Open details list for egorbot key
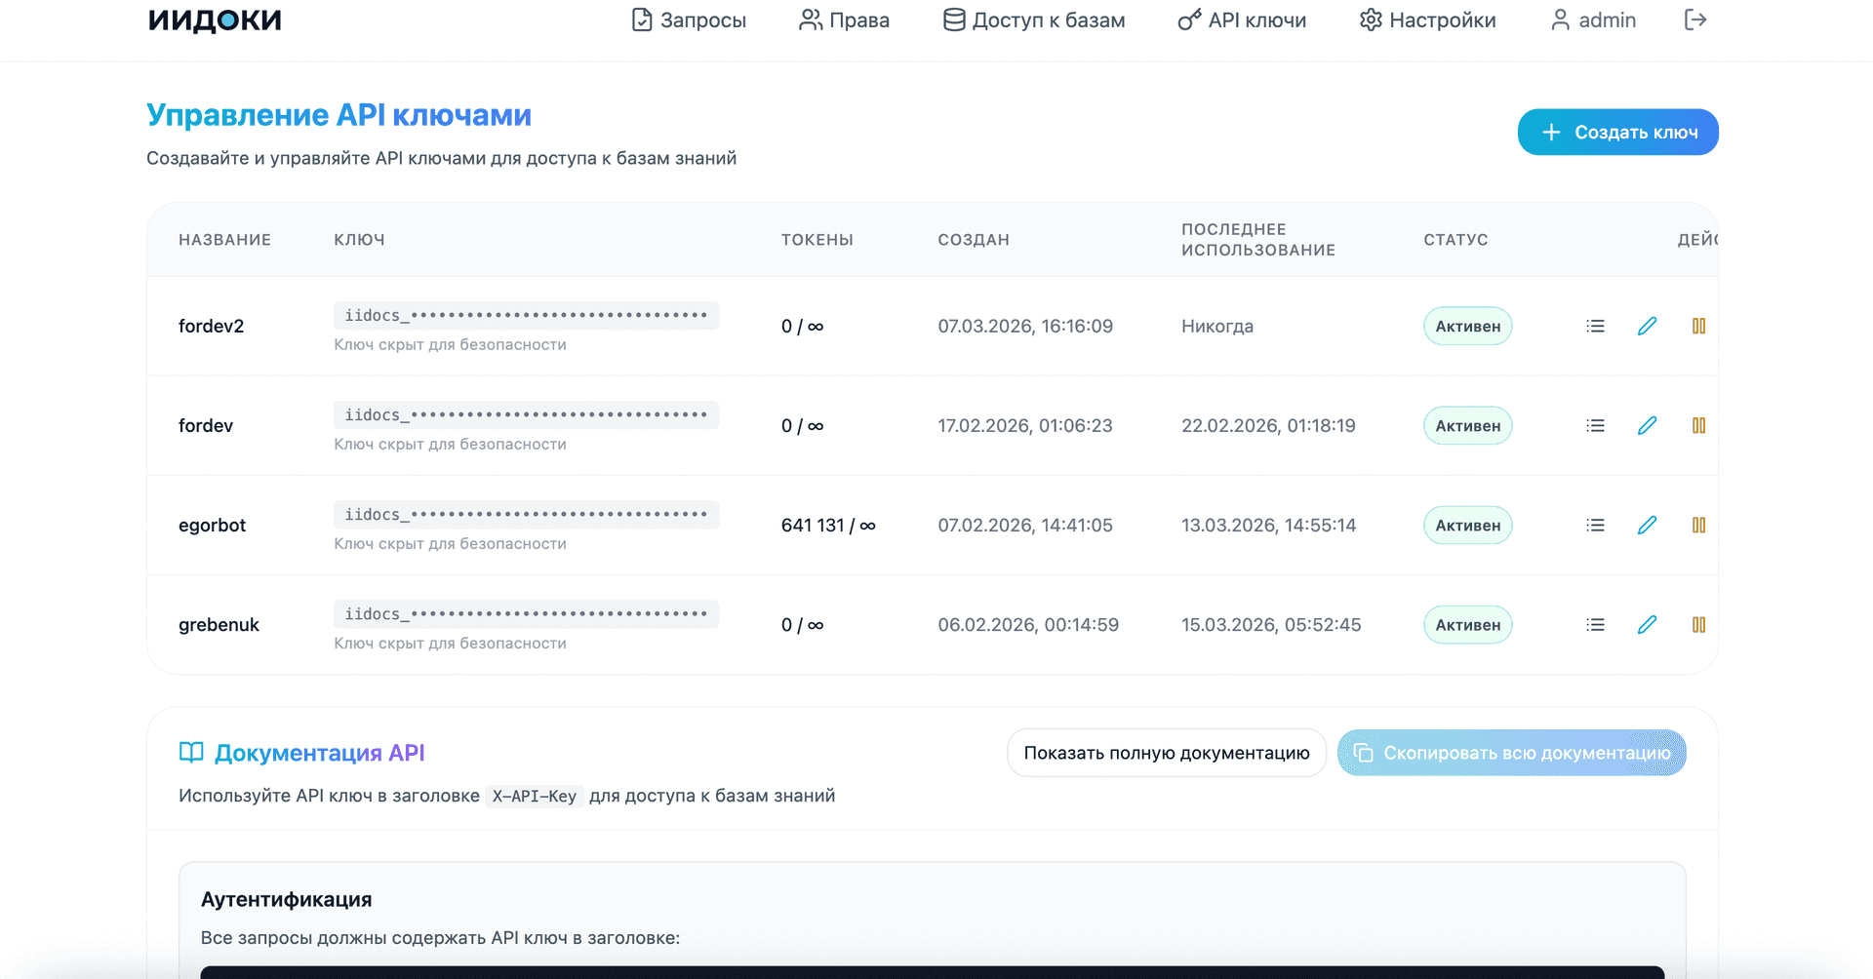This screenshot has width=1873, height=979. click(x=1595, y=525)
